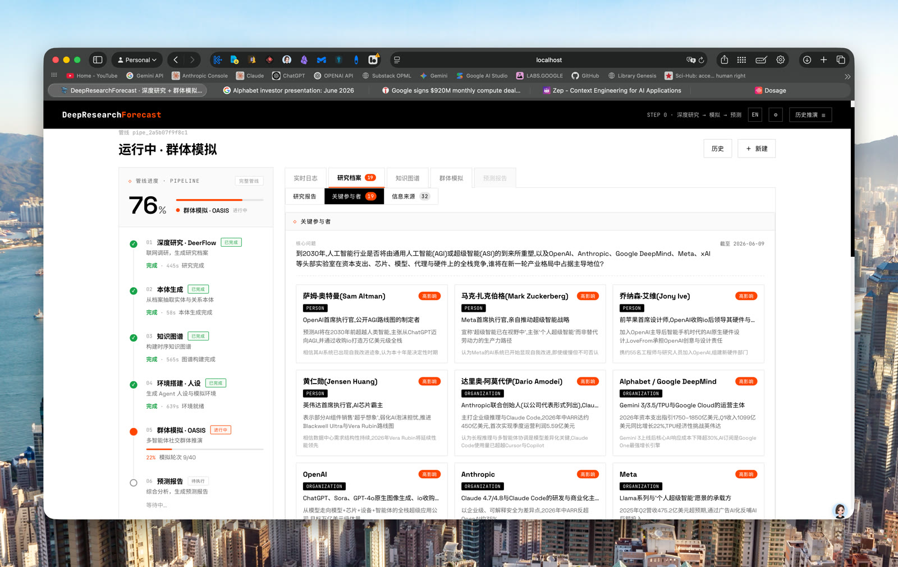Open the blue document download extension
This screenshot has width=898, height=567.
pyautogui.click(x=235, y=60)
